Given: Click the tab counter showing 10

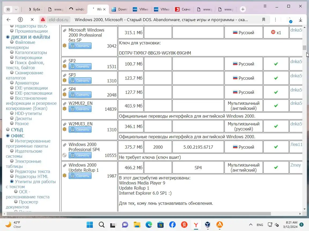Looking at the screenshot, I should [x=8, y=9].
